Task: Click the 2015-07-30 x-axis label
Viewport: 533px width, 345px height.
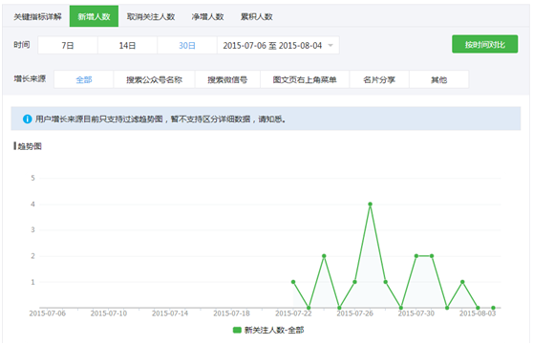Action: [416, 313]
